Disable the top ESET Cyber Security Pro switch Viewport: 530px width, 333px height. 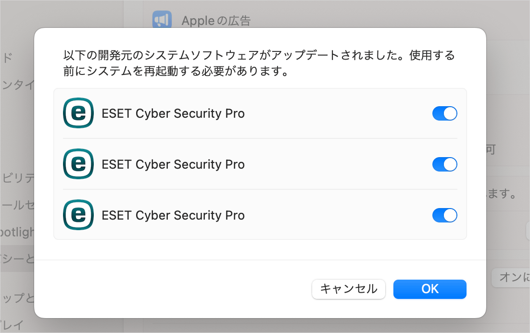pos(444,113)
